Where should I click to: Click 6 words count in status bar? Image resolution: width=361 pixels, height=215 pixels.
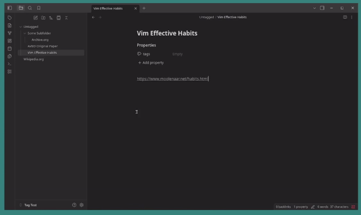(323, 207)
